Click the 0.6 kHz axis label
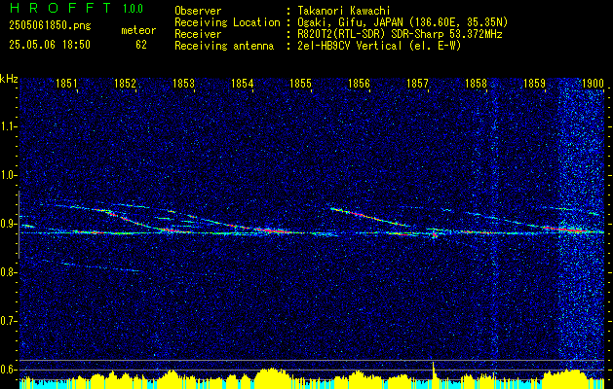 [x=7, y=370]
